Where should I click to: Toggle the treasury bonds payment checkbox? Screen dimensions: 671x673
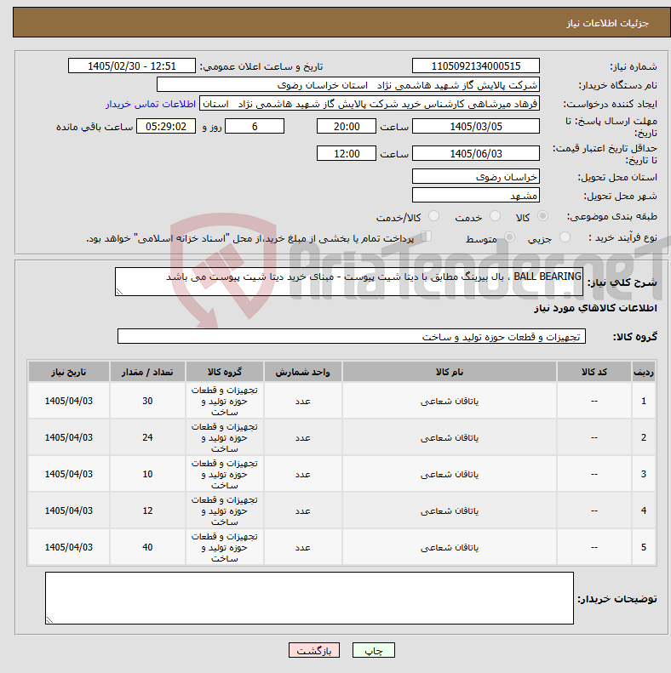[426, 236]
